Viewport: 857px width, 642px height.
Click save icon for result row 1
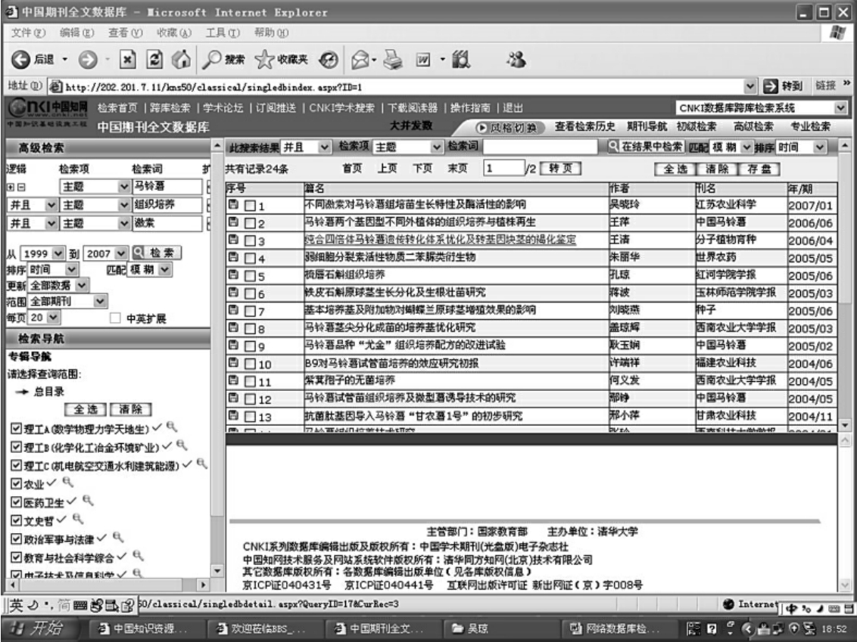tap(233, 204)
